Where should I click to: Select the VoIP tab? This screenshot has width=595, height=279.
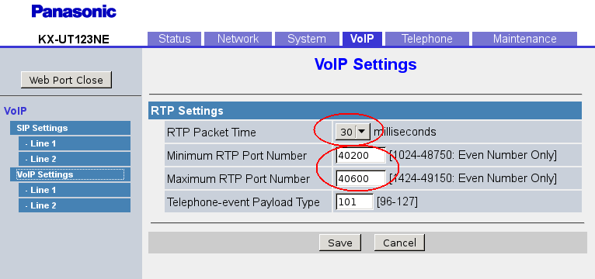362,39
